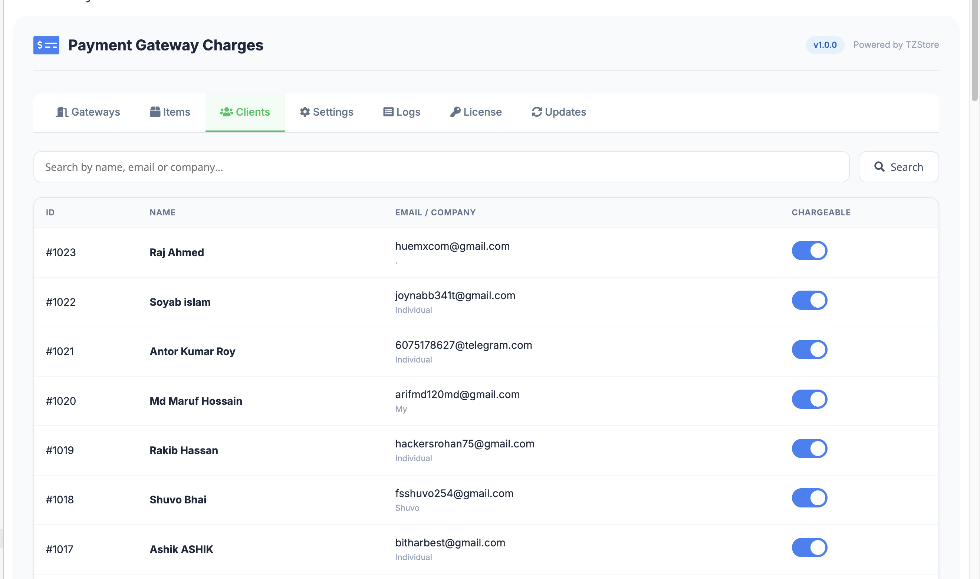Click the Powered by TZStore link
This screenshot has width=980, height=579.
(x=896, y=44)
